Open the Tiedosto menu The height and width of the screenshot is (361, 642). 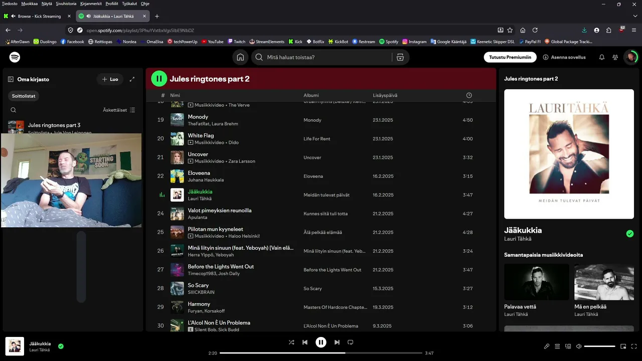(x=10, y=4)
